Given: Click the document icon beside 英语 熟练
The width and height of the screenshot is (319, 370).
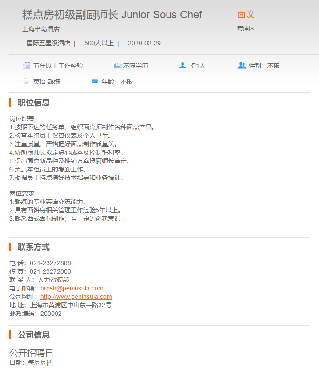Looking at the screenshot, I should 26,81.
